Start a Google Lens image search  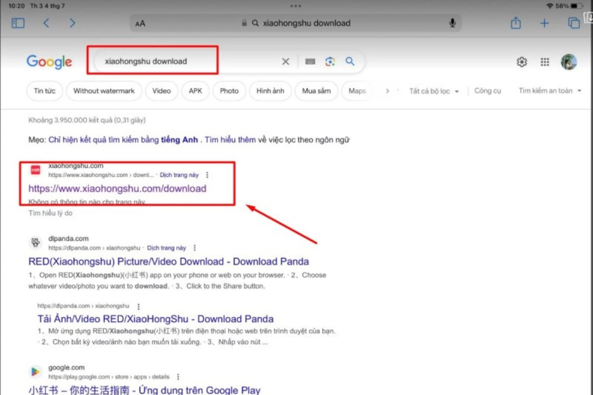click(330, 61)
